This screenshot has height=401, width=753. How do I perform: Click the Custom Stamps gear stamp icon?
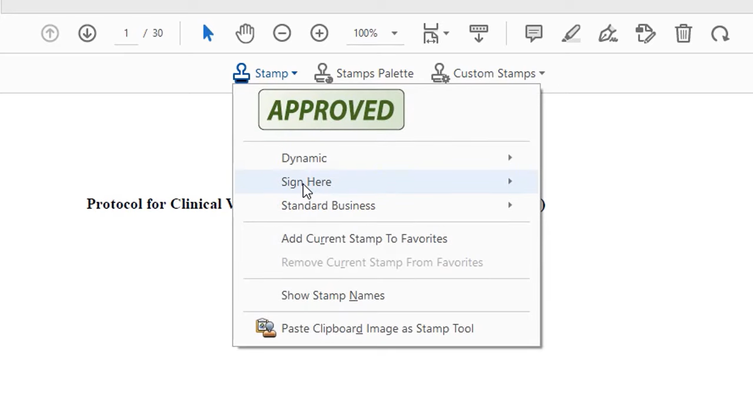pyautogui.click(x=440, y=73)
